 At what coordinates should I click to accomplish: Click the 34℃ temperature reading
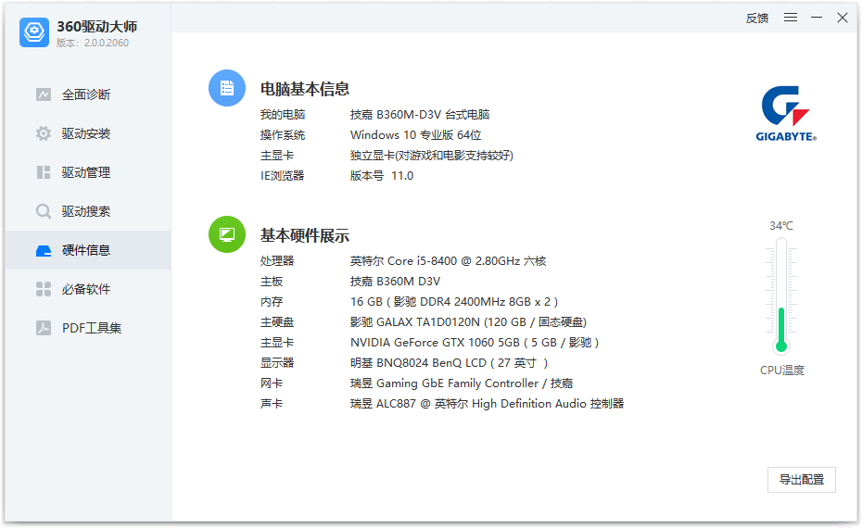pos(781,226)
